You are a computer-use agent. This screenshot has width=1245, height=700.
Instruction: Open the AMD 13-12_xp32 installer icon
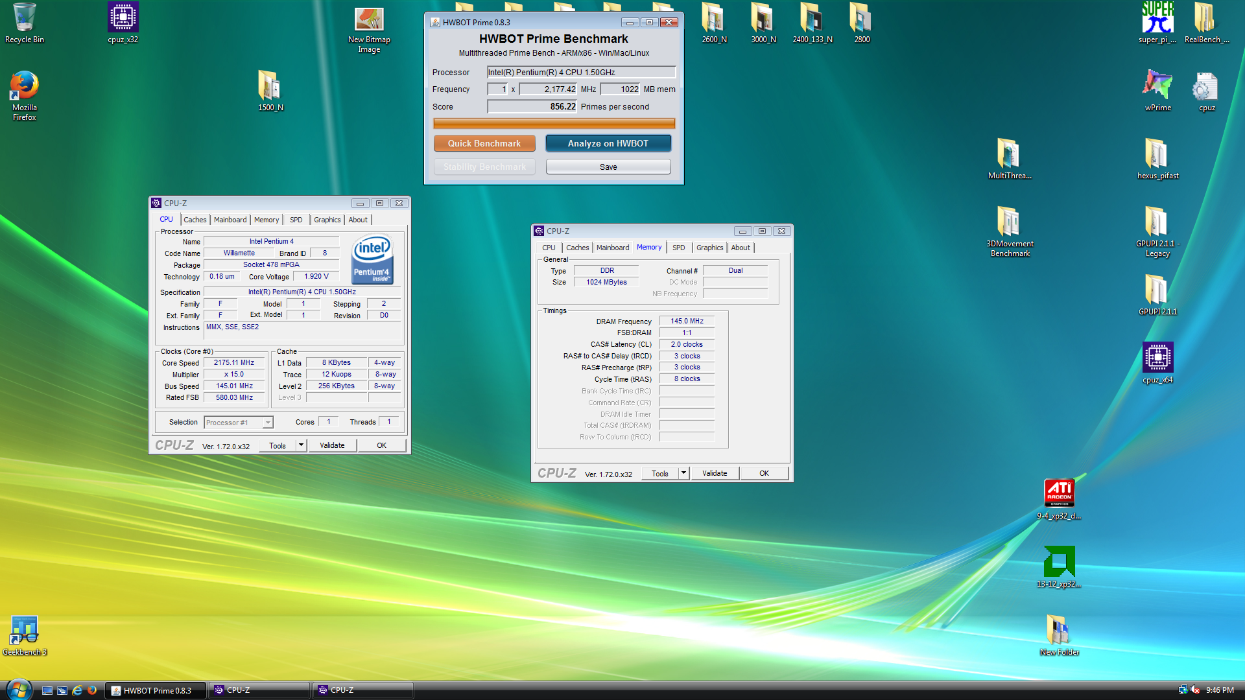(x=1059, y=567)
